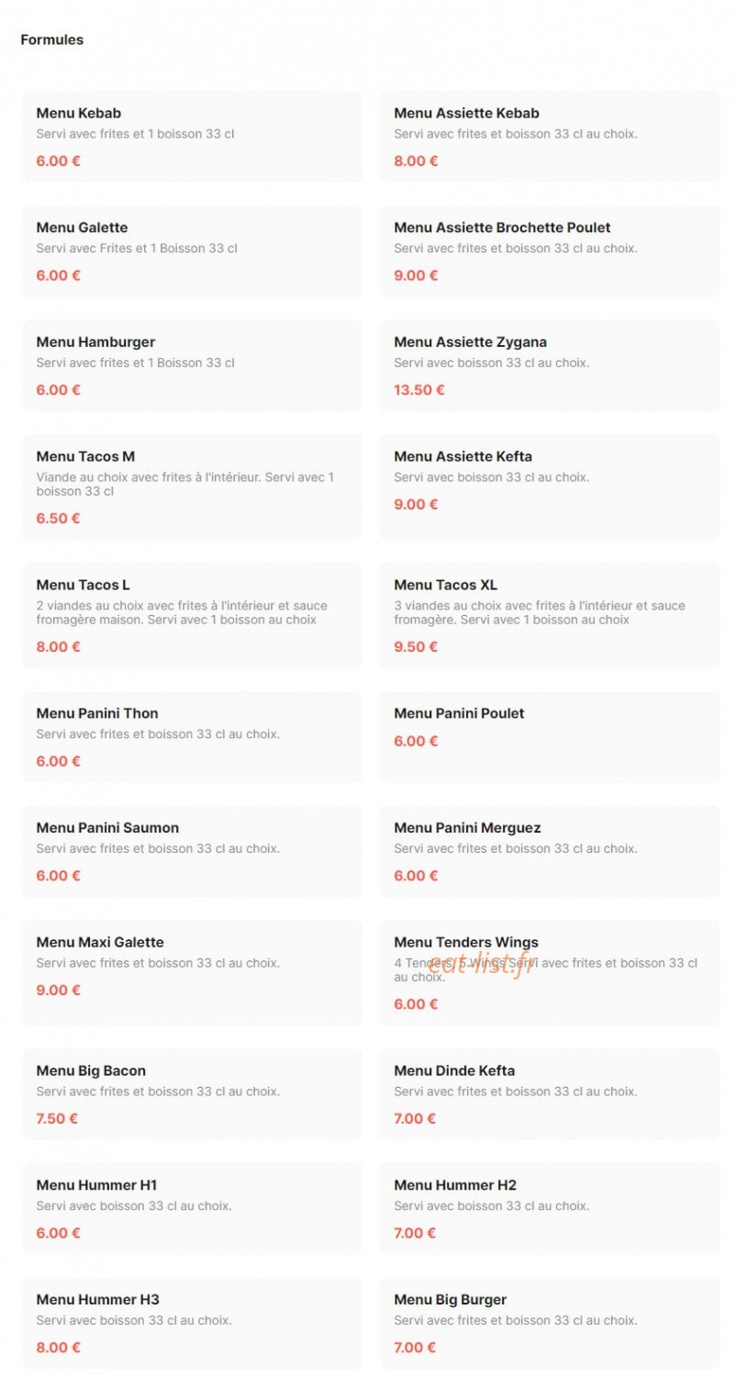The height and width of the screenshot is (1377, 736).
Task: Click the Formules section heading
Action: [x=52, y=39]
